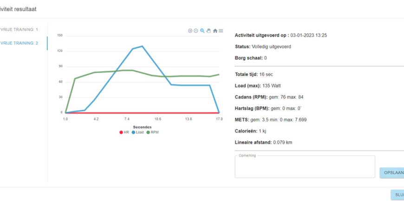The width and height of the screenshot is (404, 202).
Task: Open the chart hamburger menu
Action: [221, 31]
